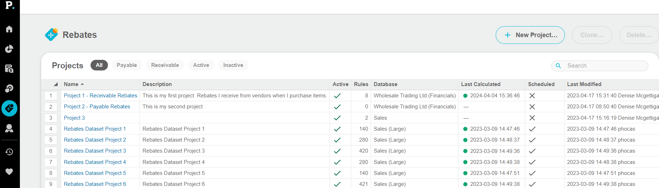Image resolution: width=659 pixels, height=188 pixels.
Task: Filter projects by the Inactive tab
Action: pyautogui.click(x=233, y=65)
